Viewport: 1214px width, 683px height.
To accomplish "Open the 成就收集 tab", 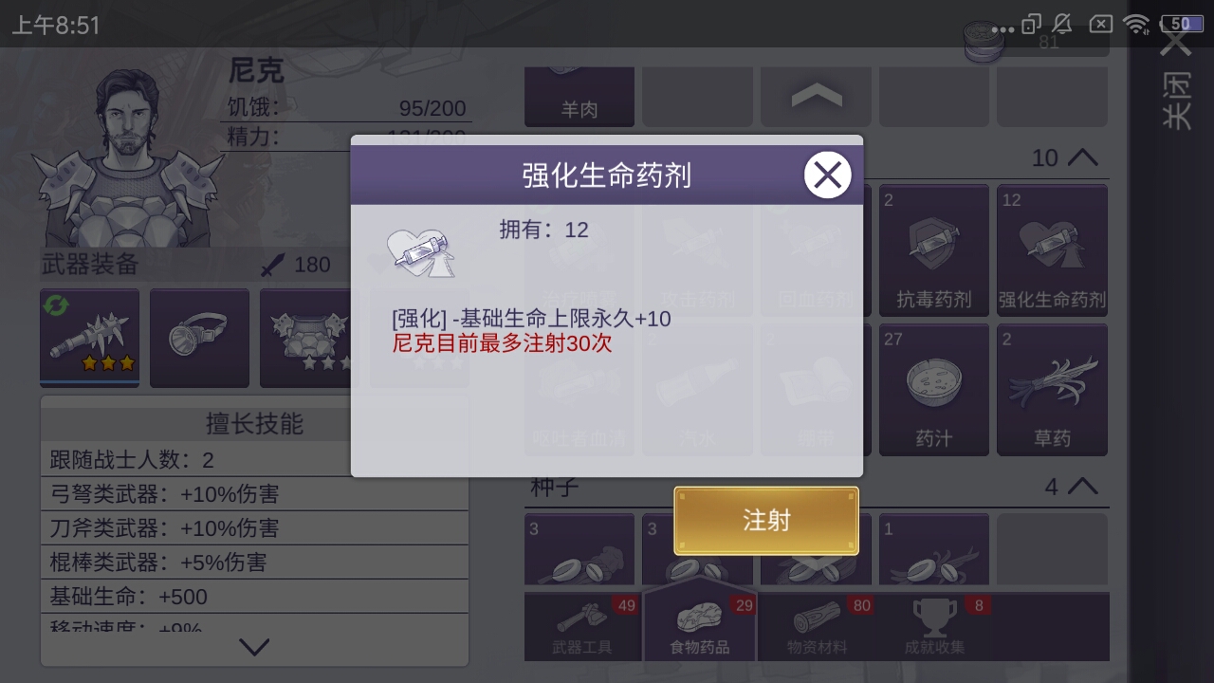I will [934, 628].
